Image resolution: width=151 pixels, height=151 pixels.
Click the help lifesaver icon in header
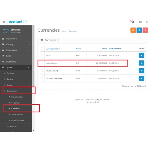(140, 22)
